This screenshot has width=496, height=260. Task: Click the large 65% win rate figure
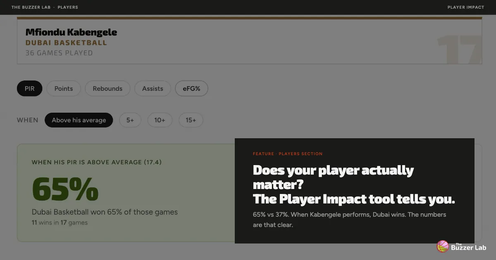pos(65,189)
